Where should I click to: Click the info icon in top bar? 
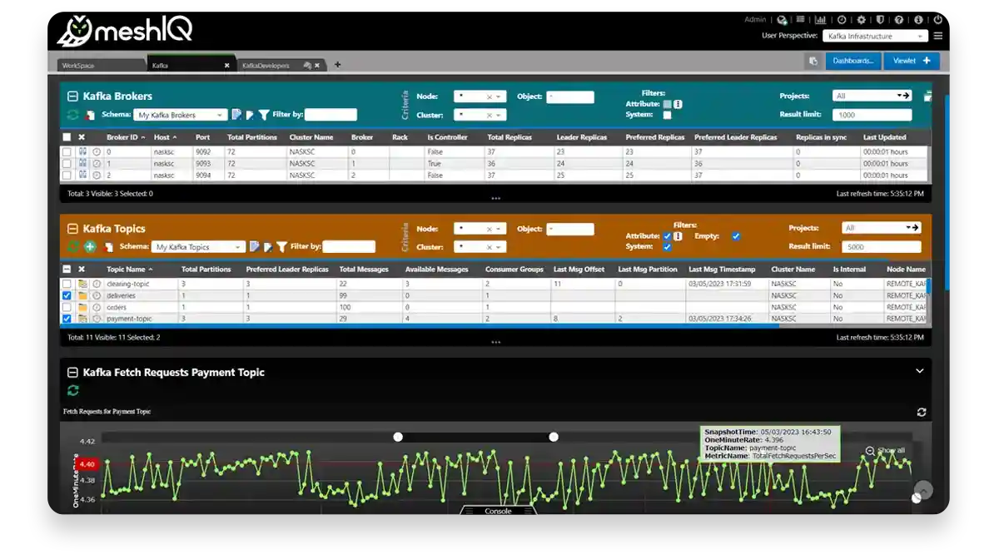click(918, 19)
